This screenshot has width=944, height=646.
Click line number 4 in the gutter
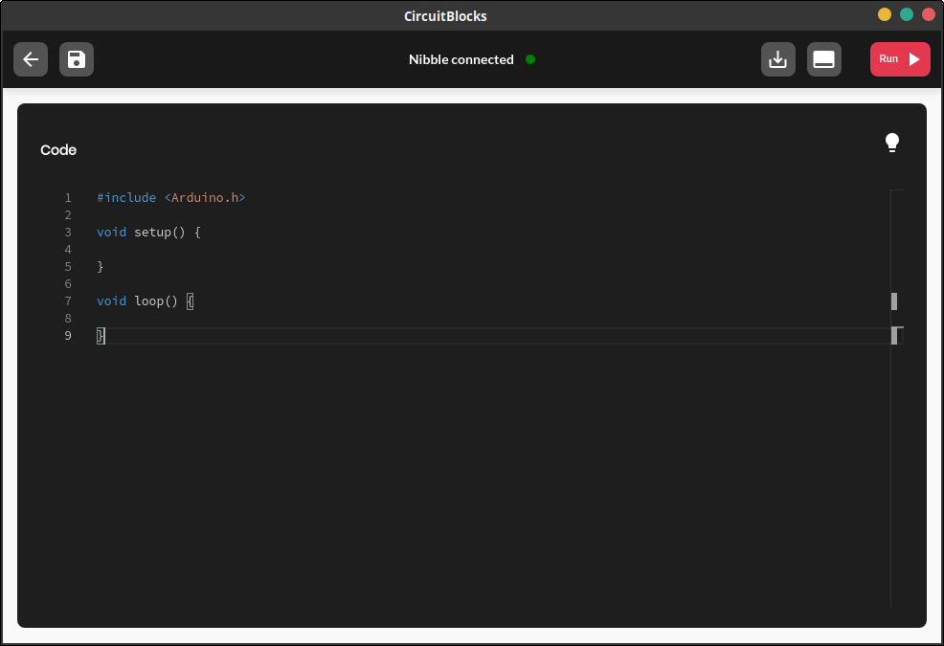[x=68, y=249]
